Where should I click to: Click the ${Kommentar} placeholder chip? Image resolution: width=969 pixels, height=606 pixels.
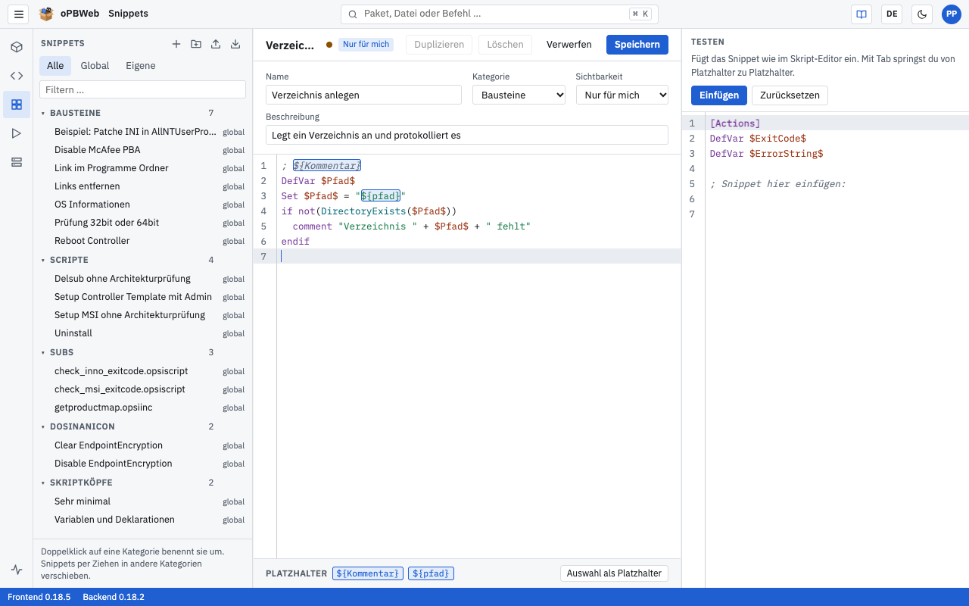pyautogui.click(x=368, y=573)
